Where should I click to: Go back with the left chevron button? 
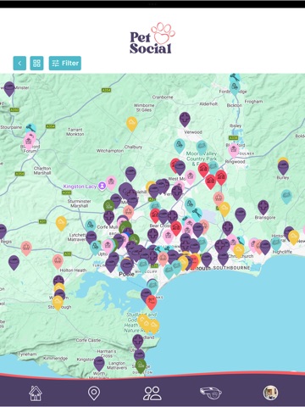click(19, 63)
